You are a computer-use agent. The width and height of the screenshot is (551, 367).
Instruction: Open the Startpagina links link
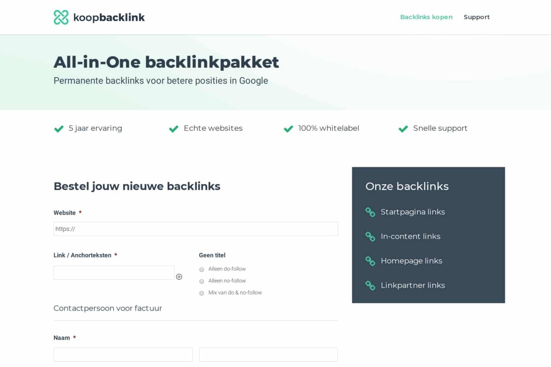(x=412, y=212)
